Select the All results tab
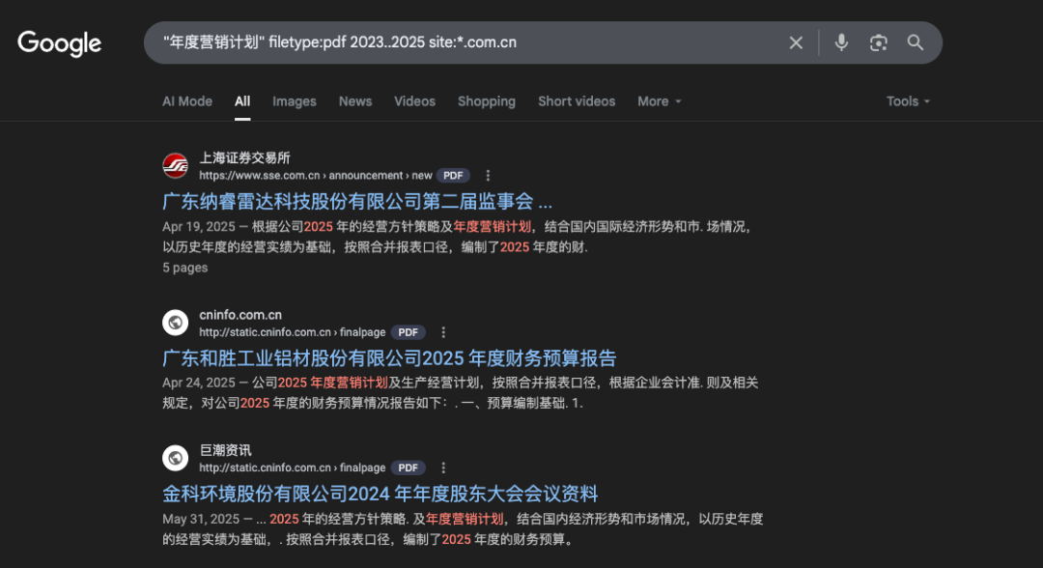 (x=242, y=101)
